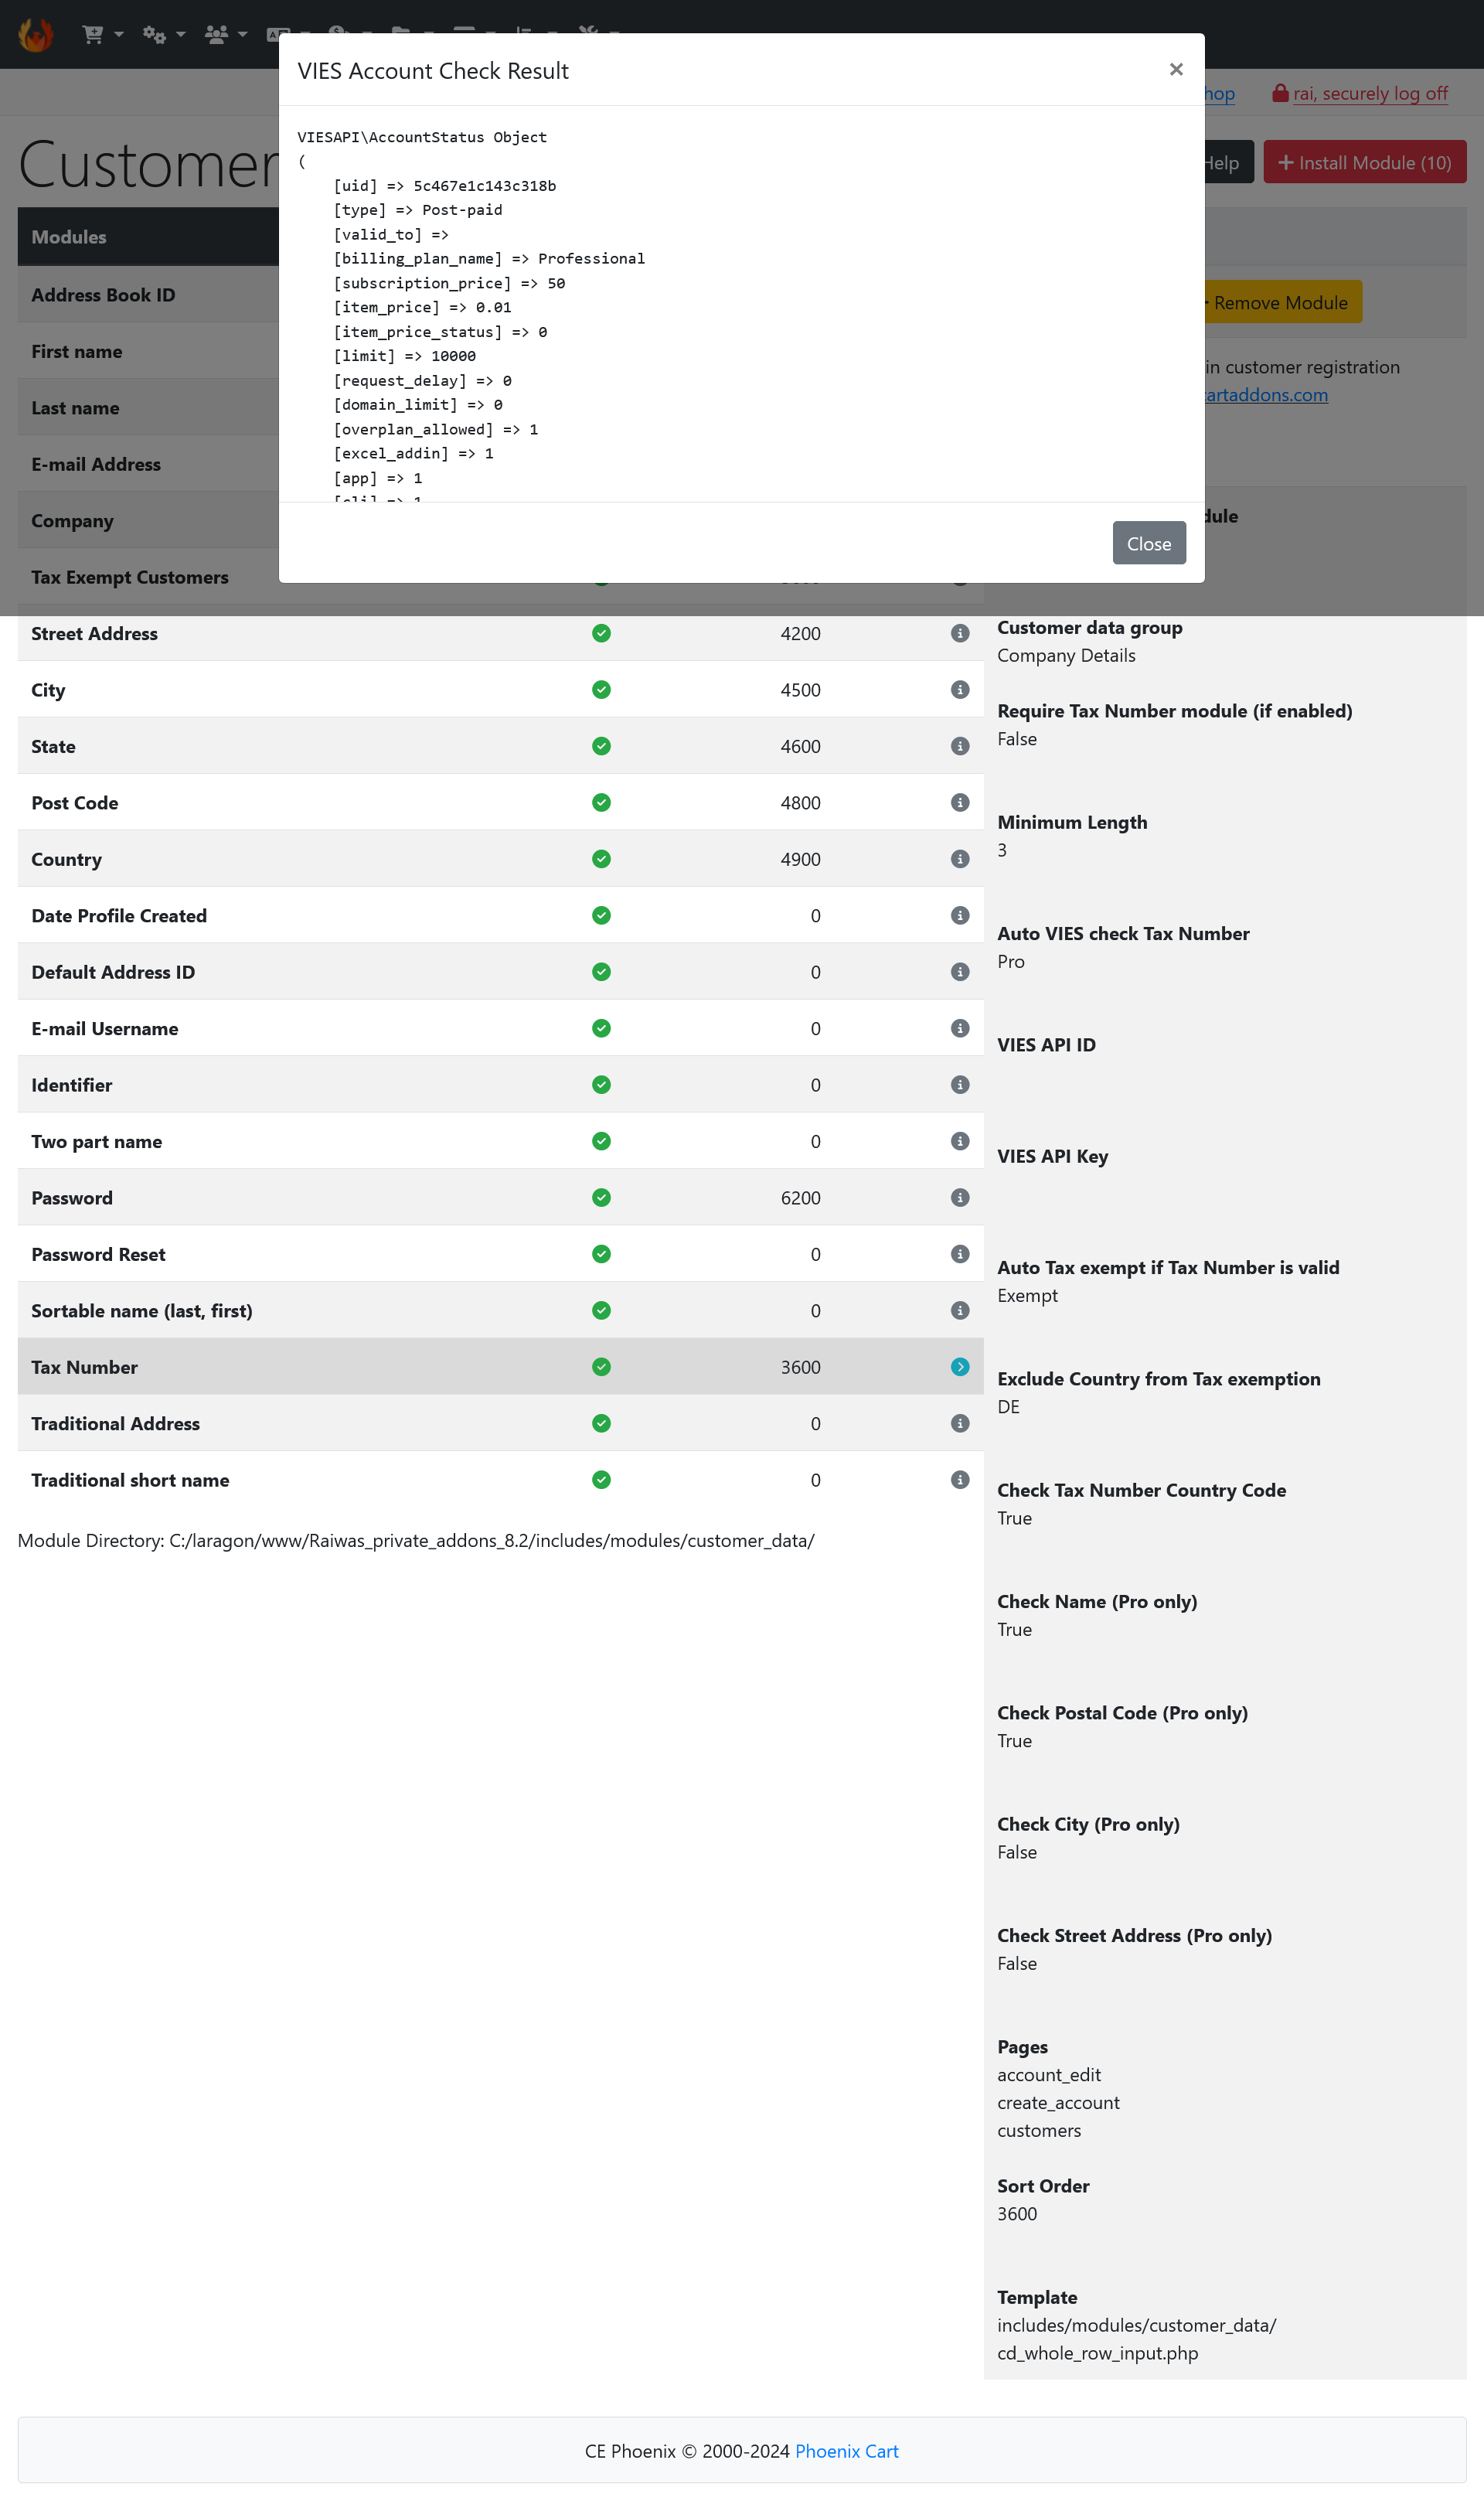
Task: Click the info icon for Password row
Action: tap(960, 1197)
